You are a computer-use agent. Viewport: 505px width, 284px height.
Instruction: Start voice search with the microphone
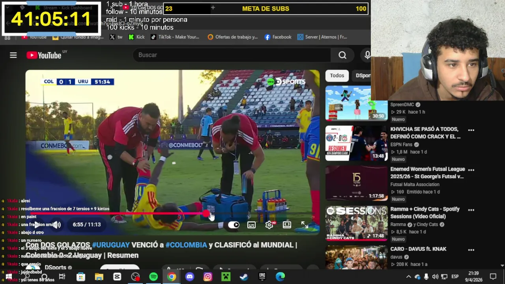point(367,55)
